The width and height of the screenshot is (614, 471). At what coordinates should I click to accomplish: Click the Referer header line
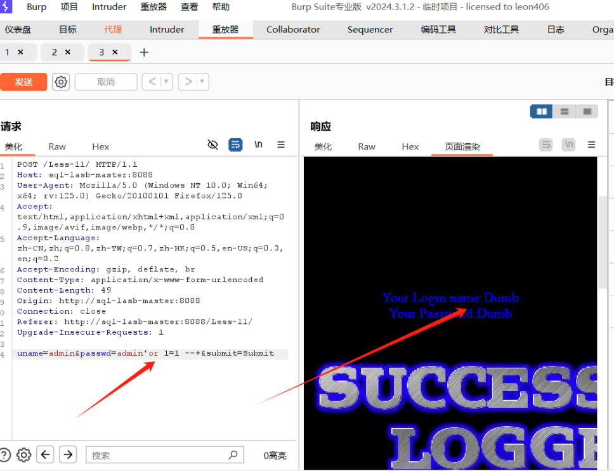click(134, 321)
